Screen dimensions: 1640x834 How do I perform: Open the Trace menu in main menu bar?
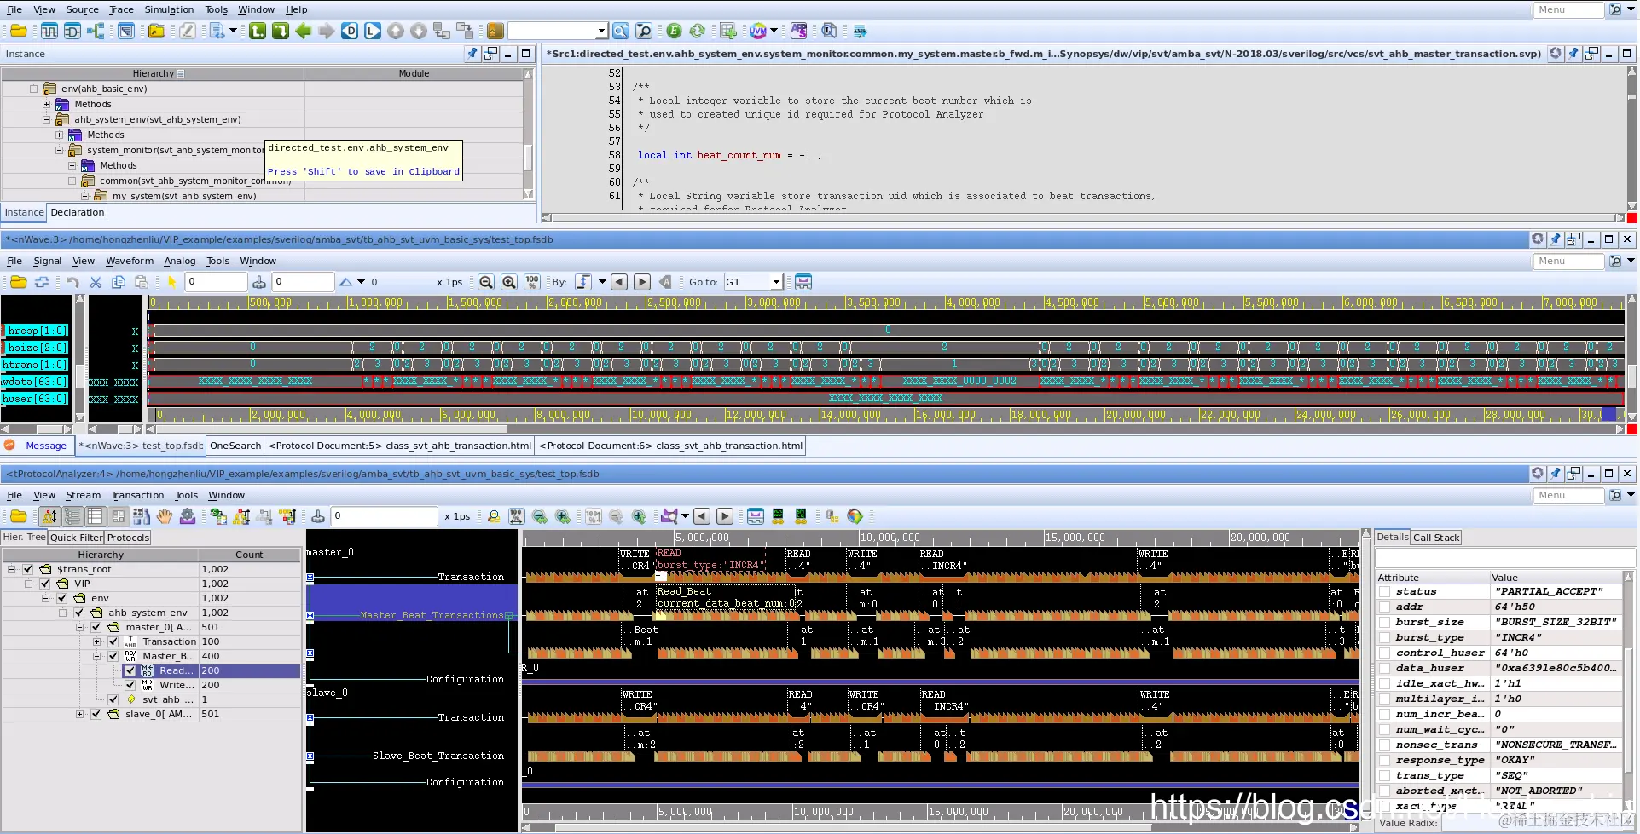121,9
